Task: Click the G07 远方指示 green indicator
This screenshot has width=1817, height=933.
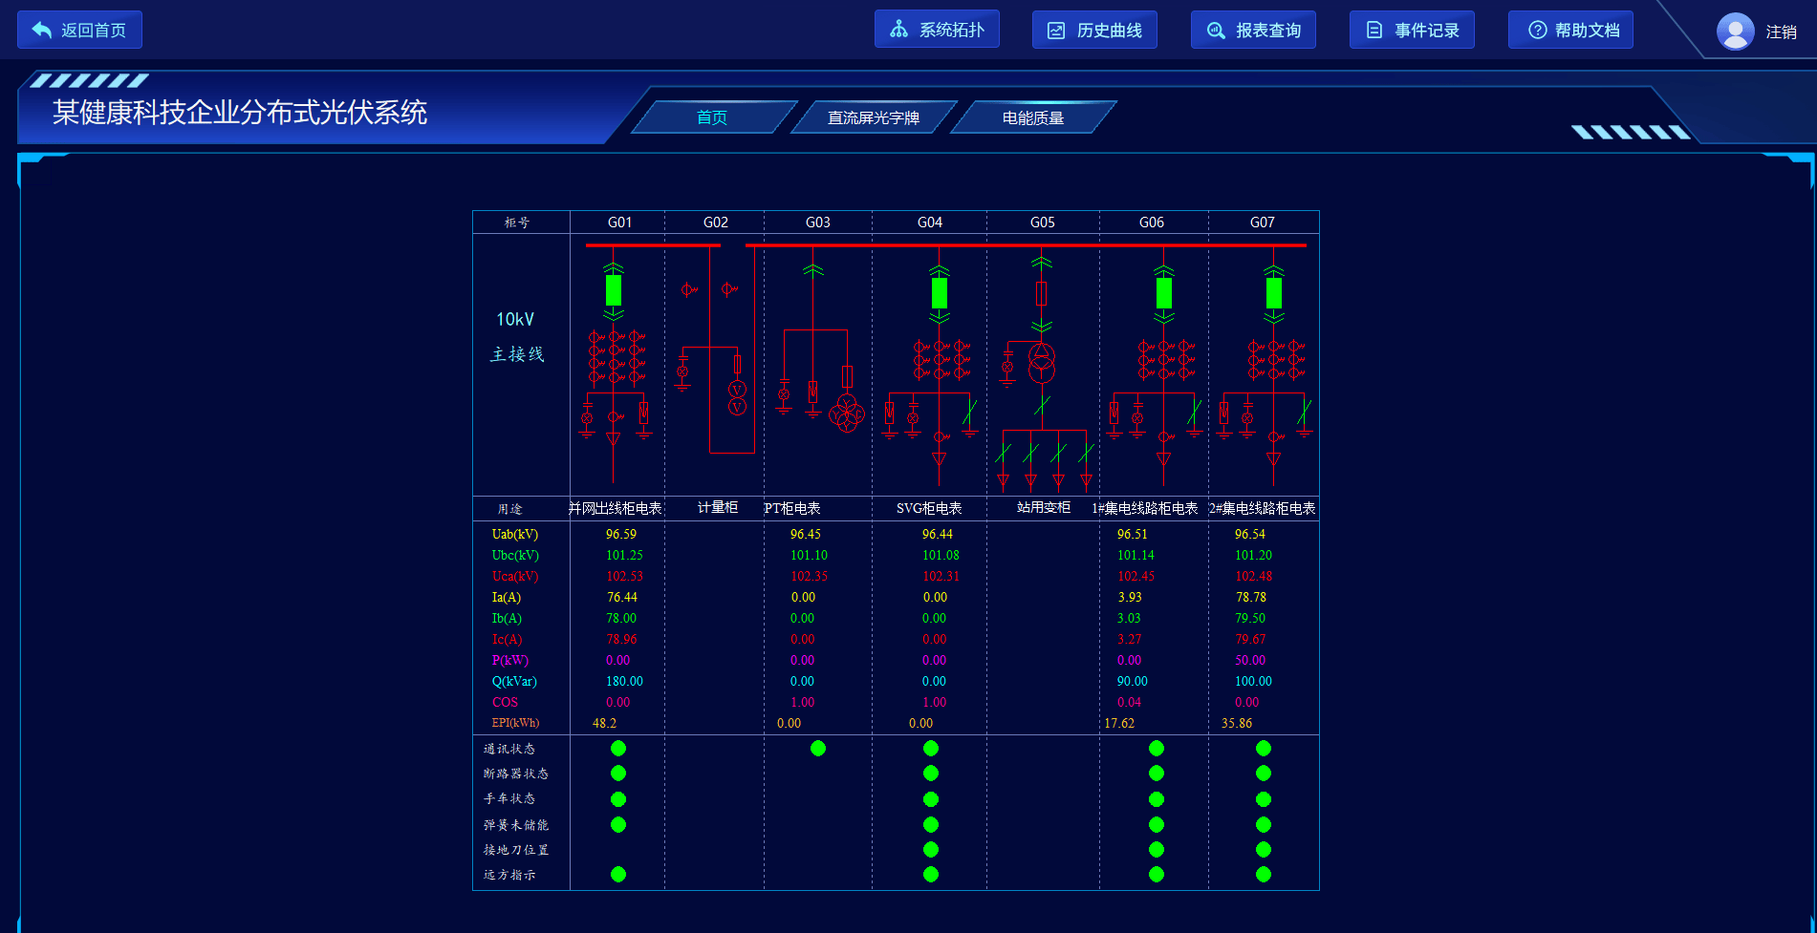Action: (x=1264, y=874)
